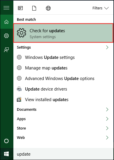Click the printer icon for Update device drivers
Screen dimensions: 114x160
pos(19,89)
